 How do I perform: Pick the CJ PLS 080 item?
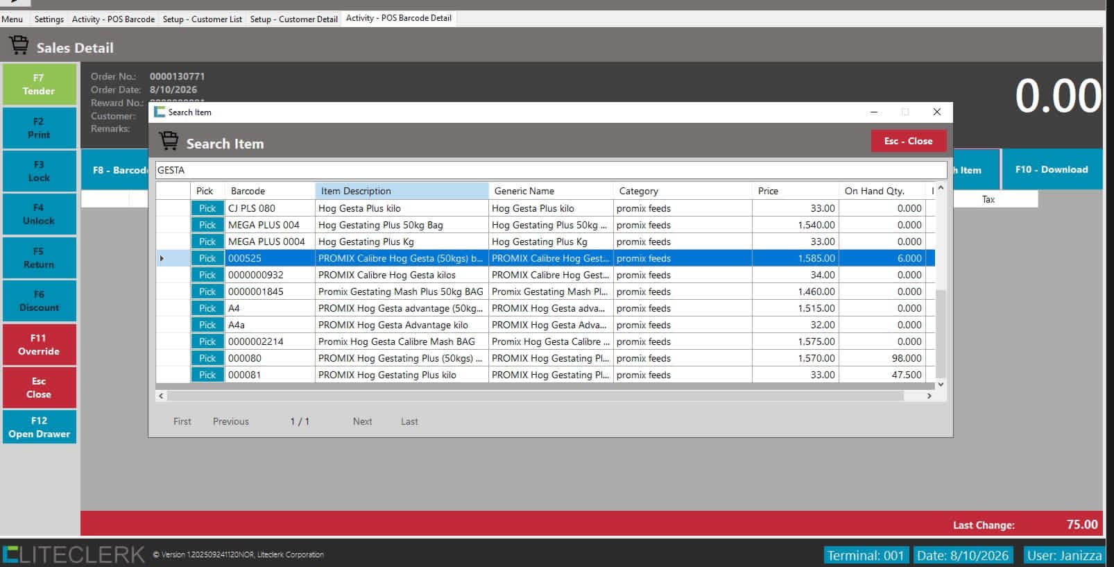point(207,208)
